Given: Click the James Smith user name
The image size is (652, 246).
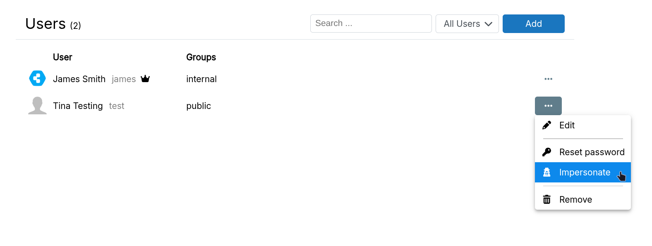Looking at the screenshot, I should (x=79, y=79).
